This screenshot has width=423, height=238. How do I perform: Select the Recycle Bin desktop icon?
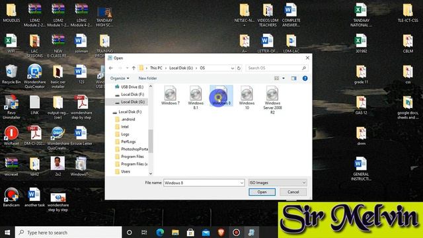(x=11, y=75)
